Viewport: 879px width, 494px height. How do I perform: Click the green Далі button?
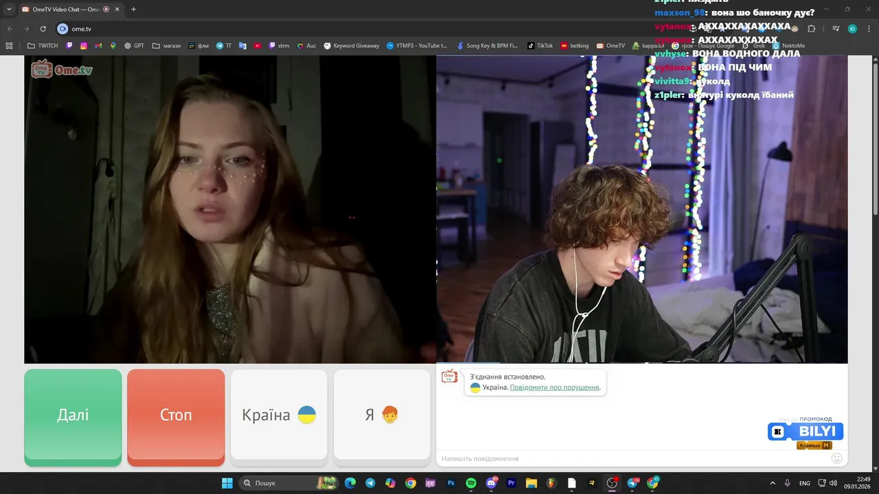point(73,416)
